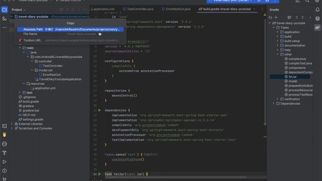Open the Run tool window
Image resolution: width=322 pixels, height=181 pixels.
tap(5, 162)
